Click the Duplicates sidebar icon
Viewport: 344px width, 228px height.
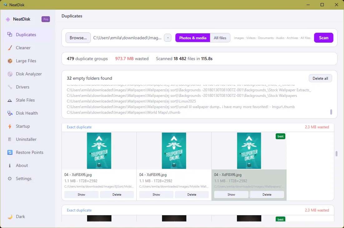tap(10, 34)
